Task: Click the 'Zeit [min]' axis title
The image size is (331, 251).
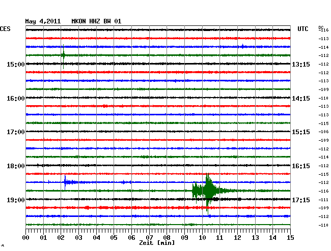Action: coord(157,243)
